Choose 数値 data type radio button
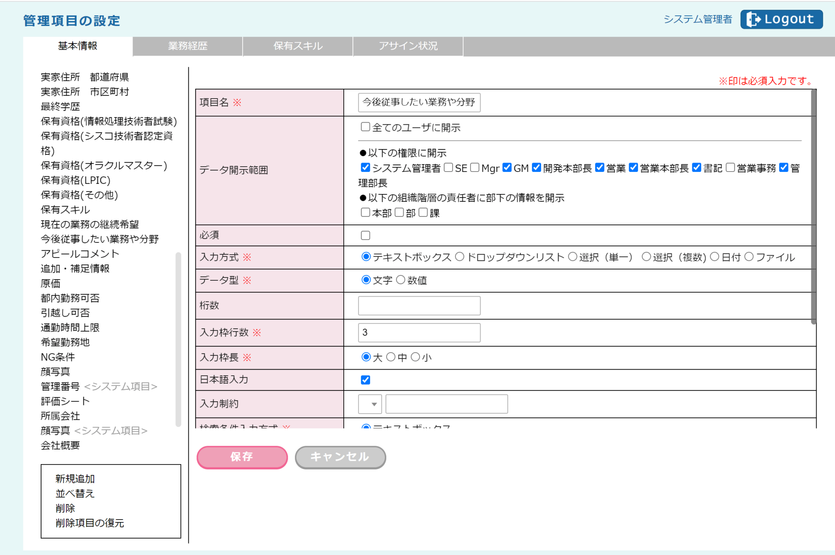835x555 pixels. (x=401, y=280)
